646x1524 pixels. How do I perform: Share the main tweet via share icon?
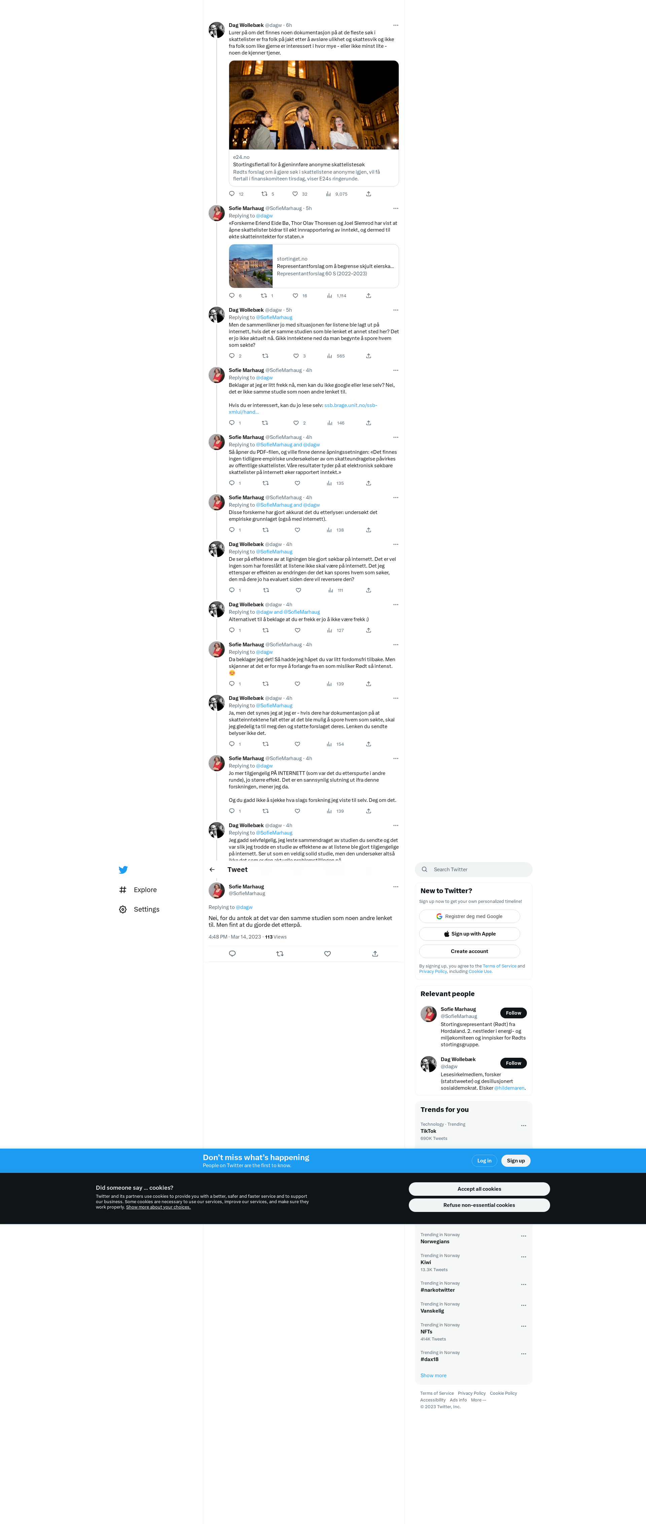pyautogui.click(x=375, y=954)
